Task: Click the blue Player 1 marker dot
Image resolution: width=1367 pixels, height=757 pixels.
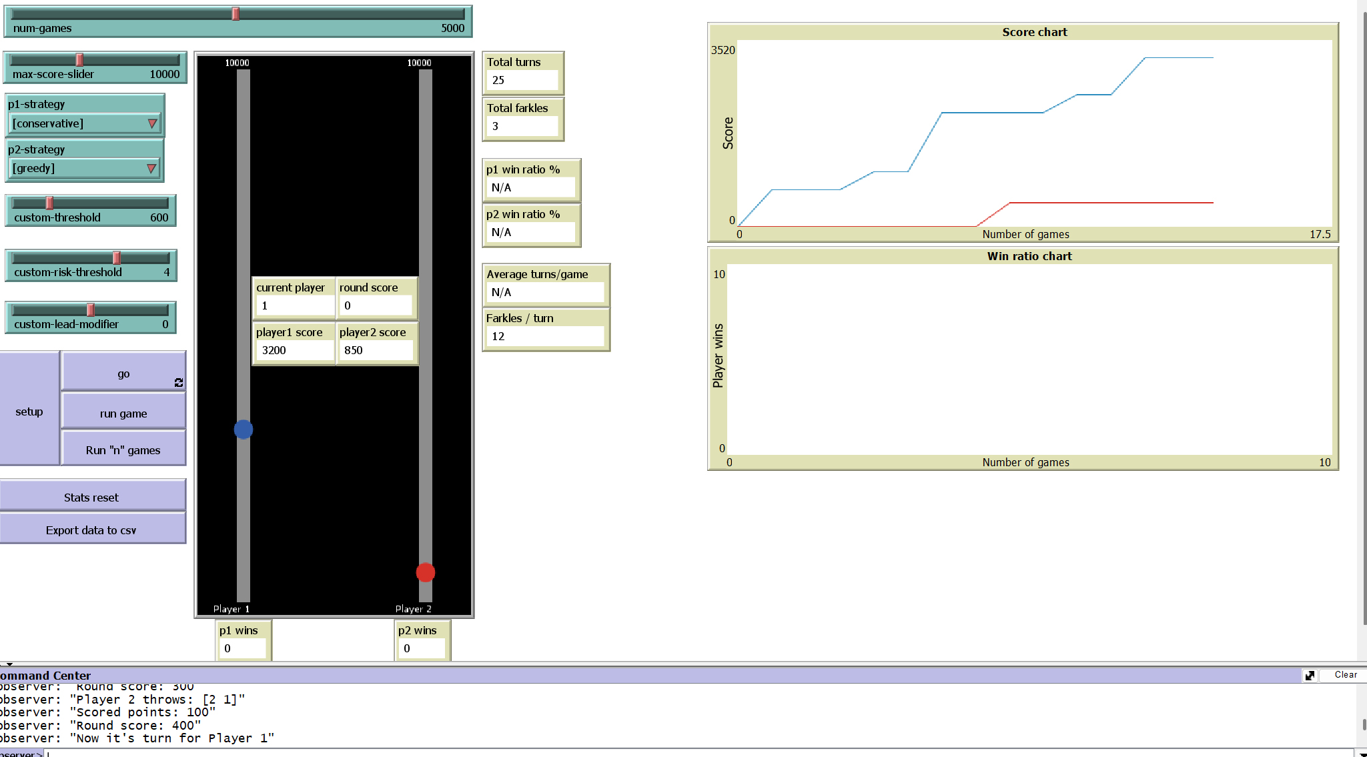Action: (244, 430)
